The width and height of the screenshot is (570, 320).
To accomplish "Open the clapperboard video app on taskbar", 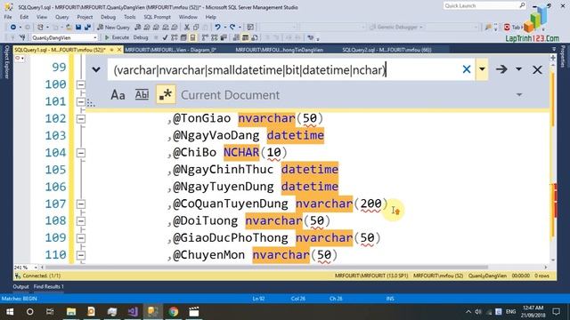I will (194, 312).
